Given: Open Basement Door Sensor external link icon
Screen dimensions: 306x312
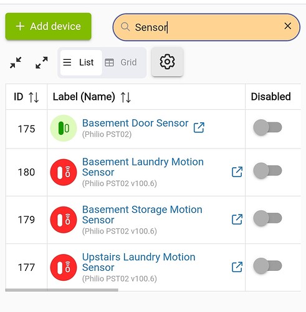Looking at the screenshot, I should pos(199,127).
